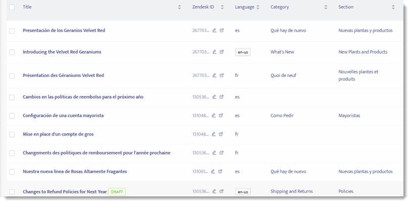Click the Quoi de neuf category cell
This screenshot has width=408, height=201.
[x=283, y=75]
